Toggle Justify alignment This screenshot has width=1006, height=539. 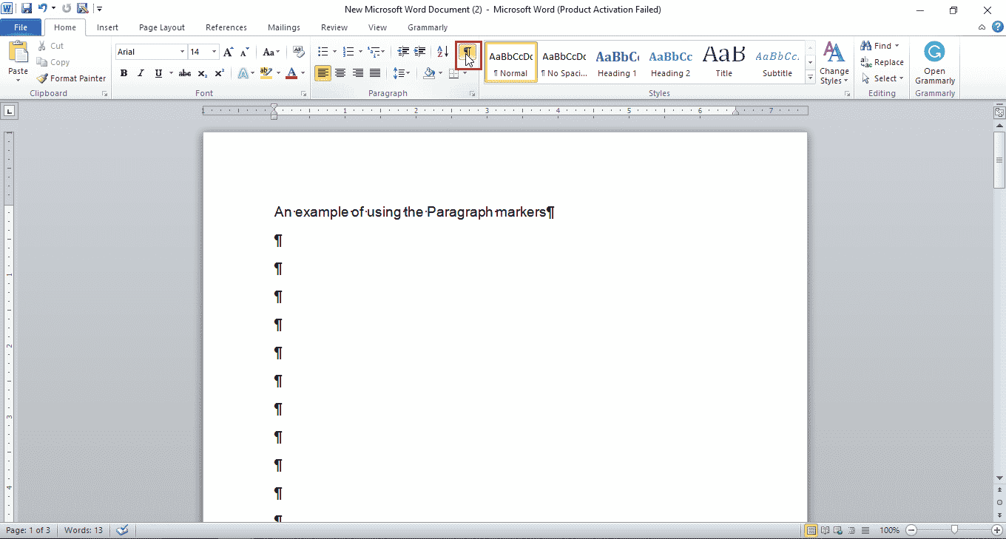[x=375, y=73]
